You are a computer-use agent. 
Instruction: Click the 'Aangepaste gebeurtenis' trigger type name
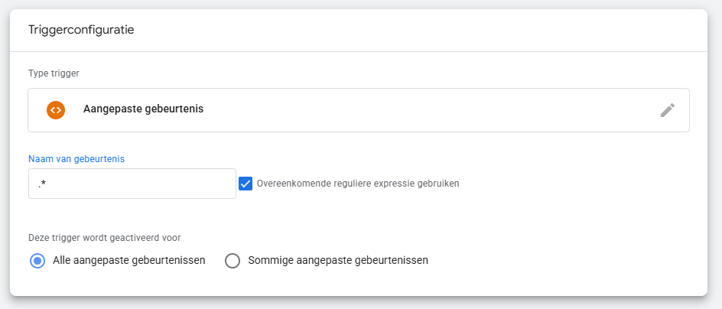143,109
